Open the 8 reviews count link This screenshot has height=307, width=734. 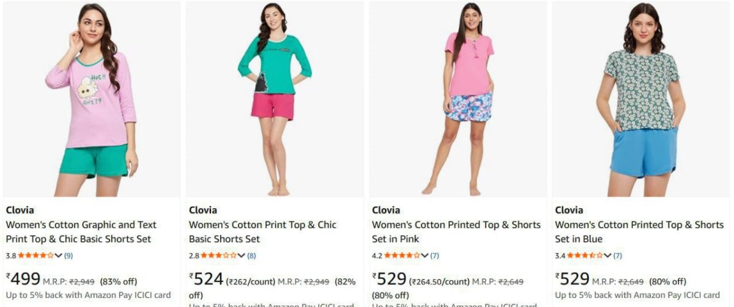click(251, 255)
